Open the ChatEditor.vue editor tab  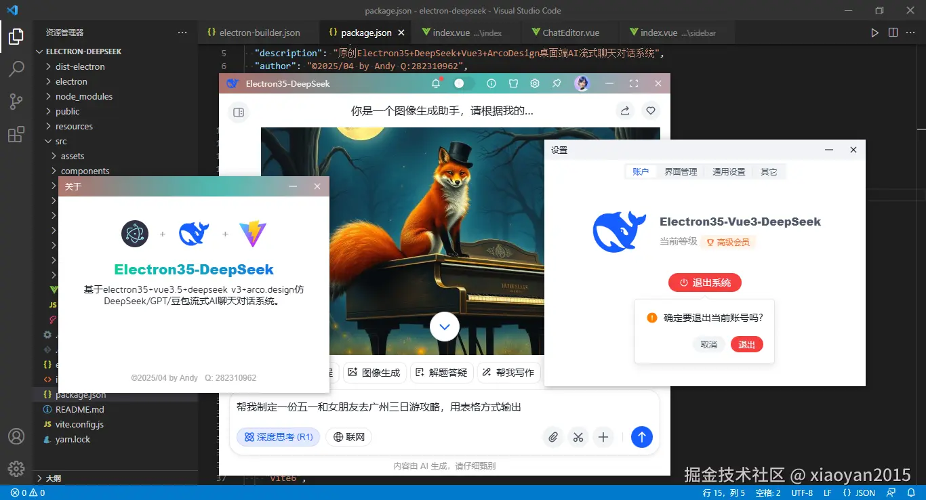[x=570, y=32]
